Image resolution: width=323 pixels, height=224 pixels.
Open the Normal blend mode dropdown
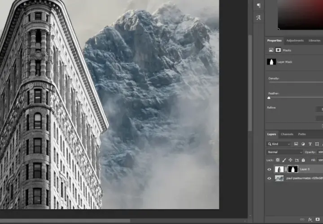(x=284, y=152)
